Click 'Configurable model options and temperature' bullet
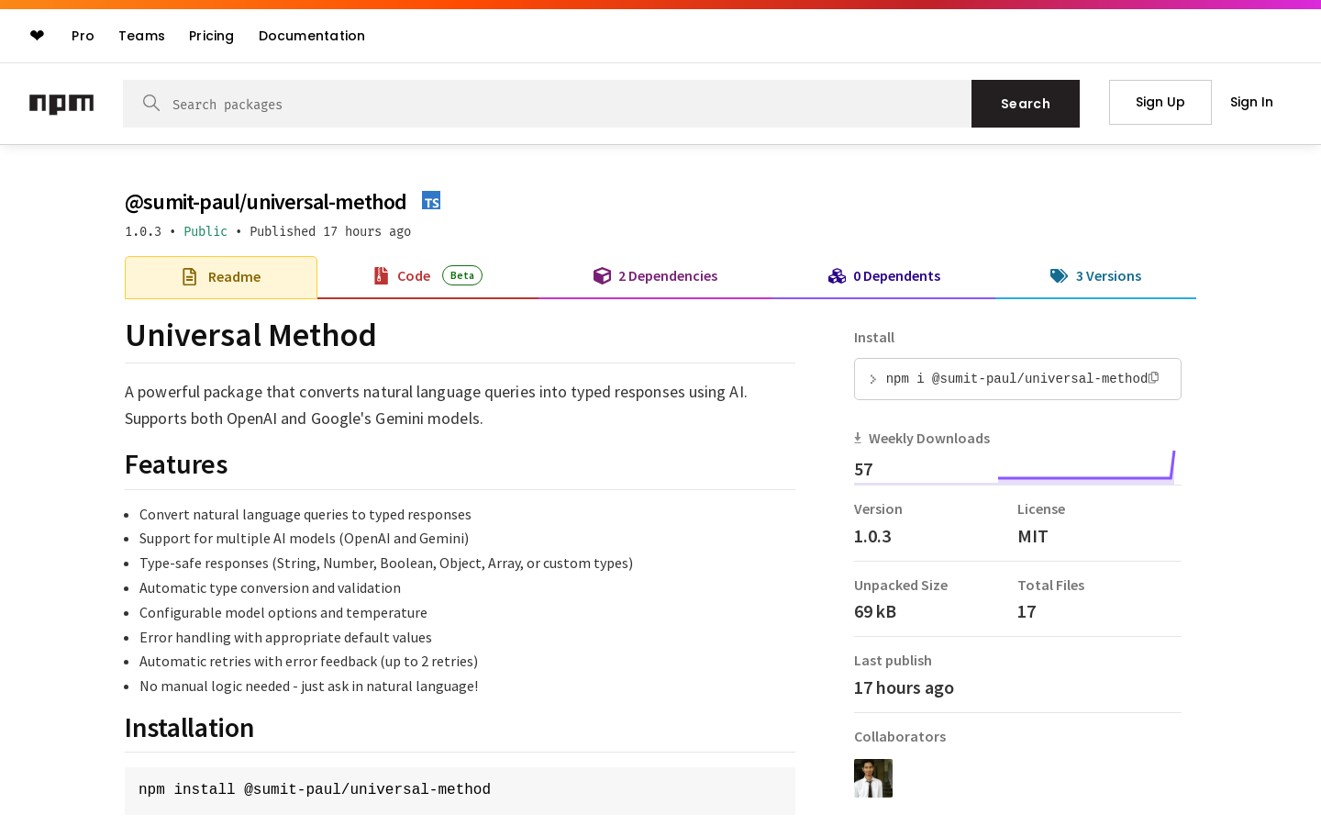Image resolution: width=1321 pixels, height=826 pixels. (x=283, y=613)
